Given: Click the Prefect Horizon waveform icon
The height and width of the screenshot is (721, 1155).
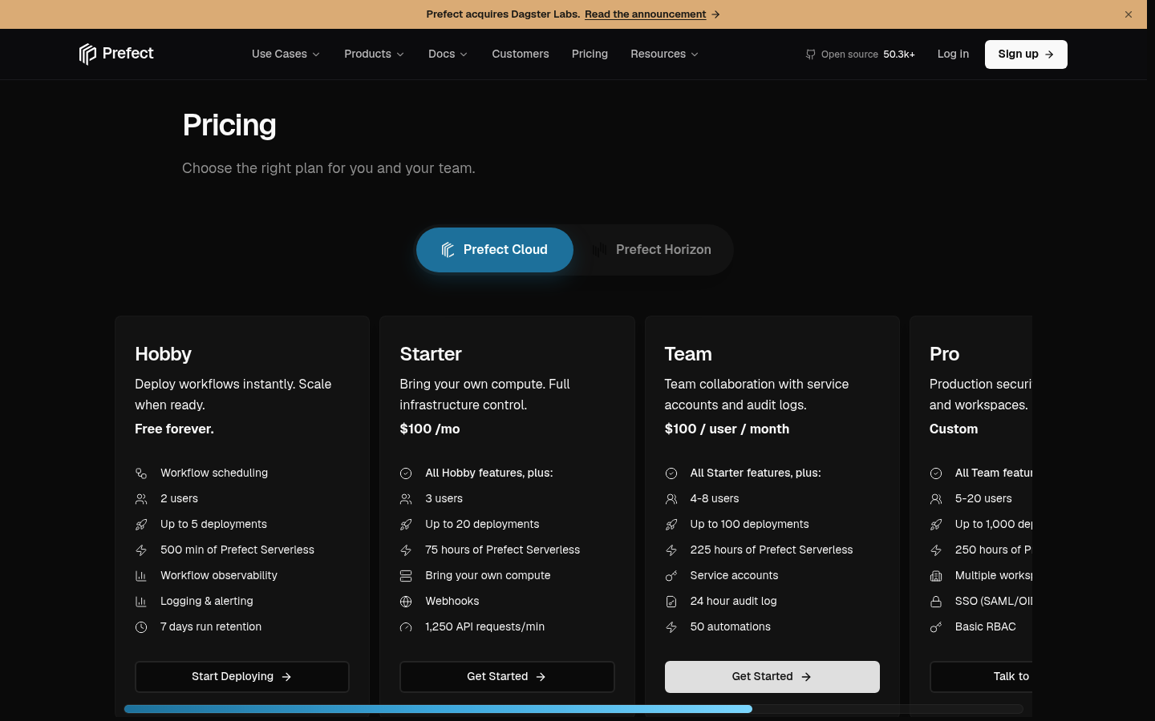Looking at the screenshot, I should pos(599,250).
